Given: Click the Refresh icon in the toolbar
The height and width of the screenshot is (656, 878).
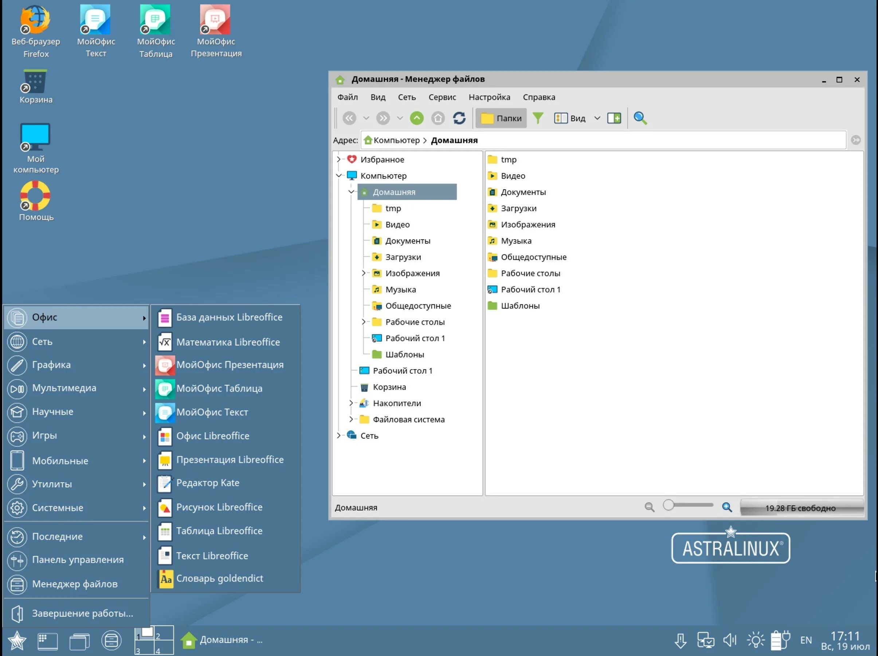Looking at the screenshot, I should click(459, 118).
